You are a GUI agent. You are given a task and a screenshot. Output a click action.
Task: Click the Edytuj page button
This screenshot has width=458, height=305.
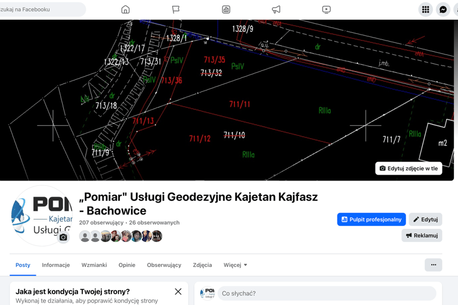(425, 219)
